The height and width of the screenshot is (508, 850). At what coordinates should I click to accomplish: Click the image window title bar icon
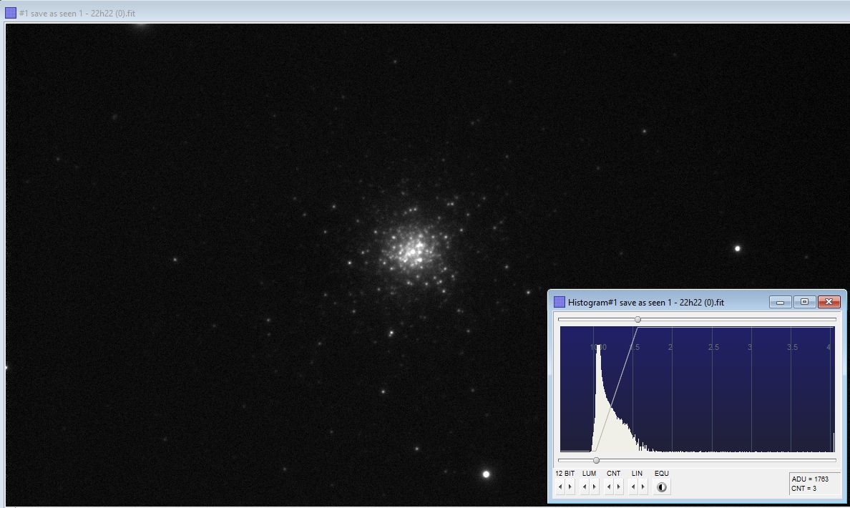[x=11, y=13]
